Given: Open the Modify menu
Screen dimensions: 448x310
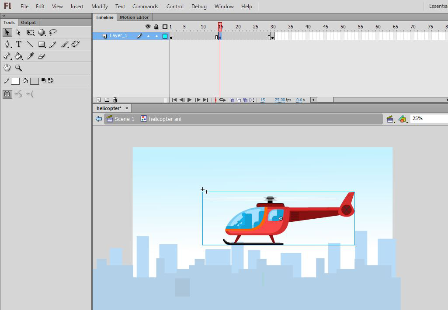Looking at the screenshot, I should click(100, 7).
